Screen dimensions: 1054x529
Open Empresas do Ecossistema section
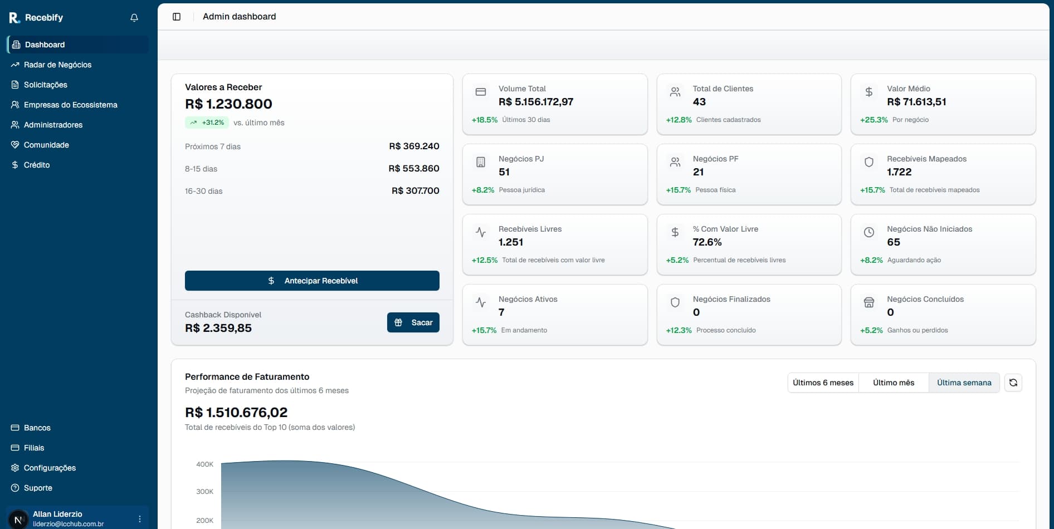pyautogui.click(x=70, y=105)
